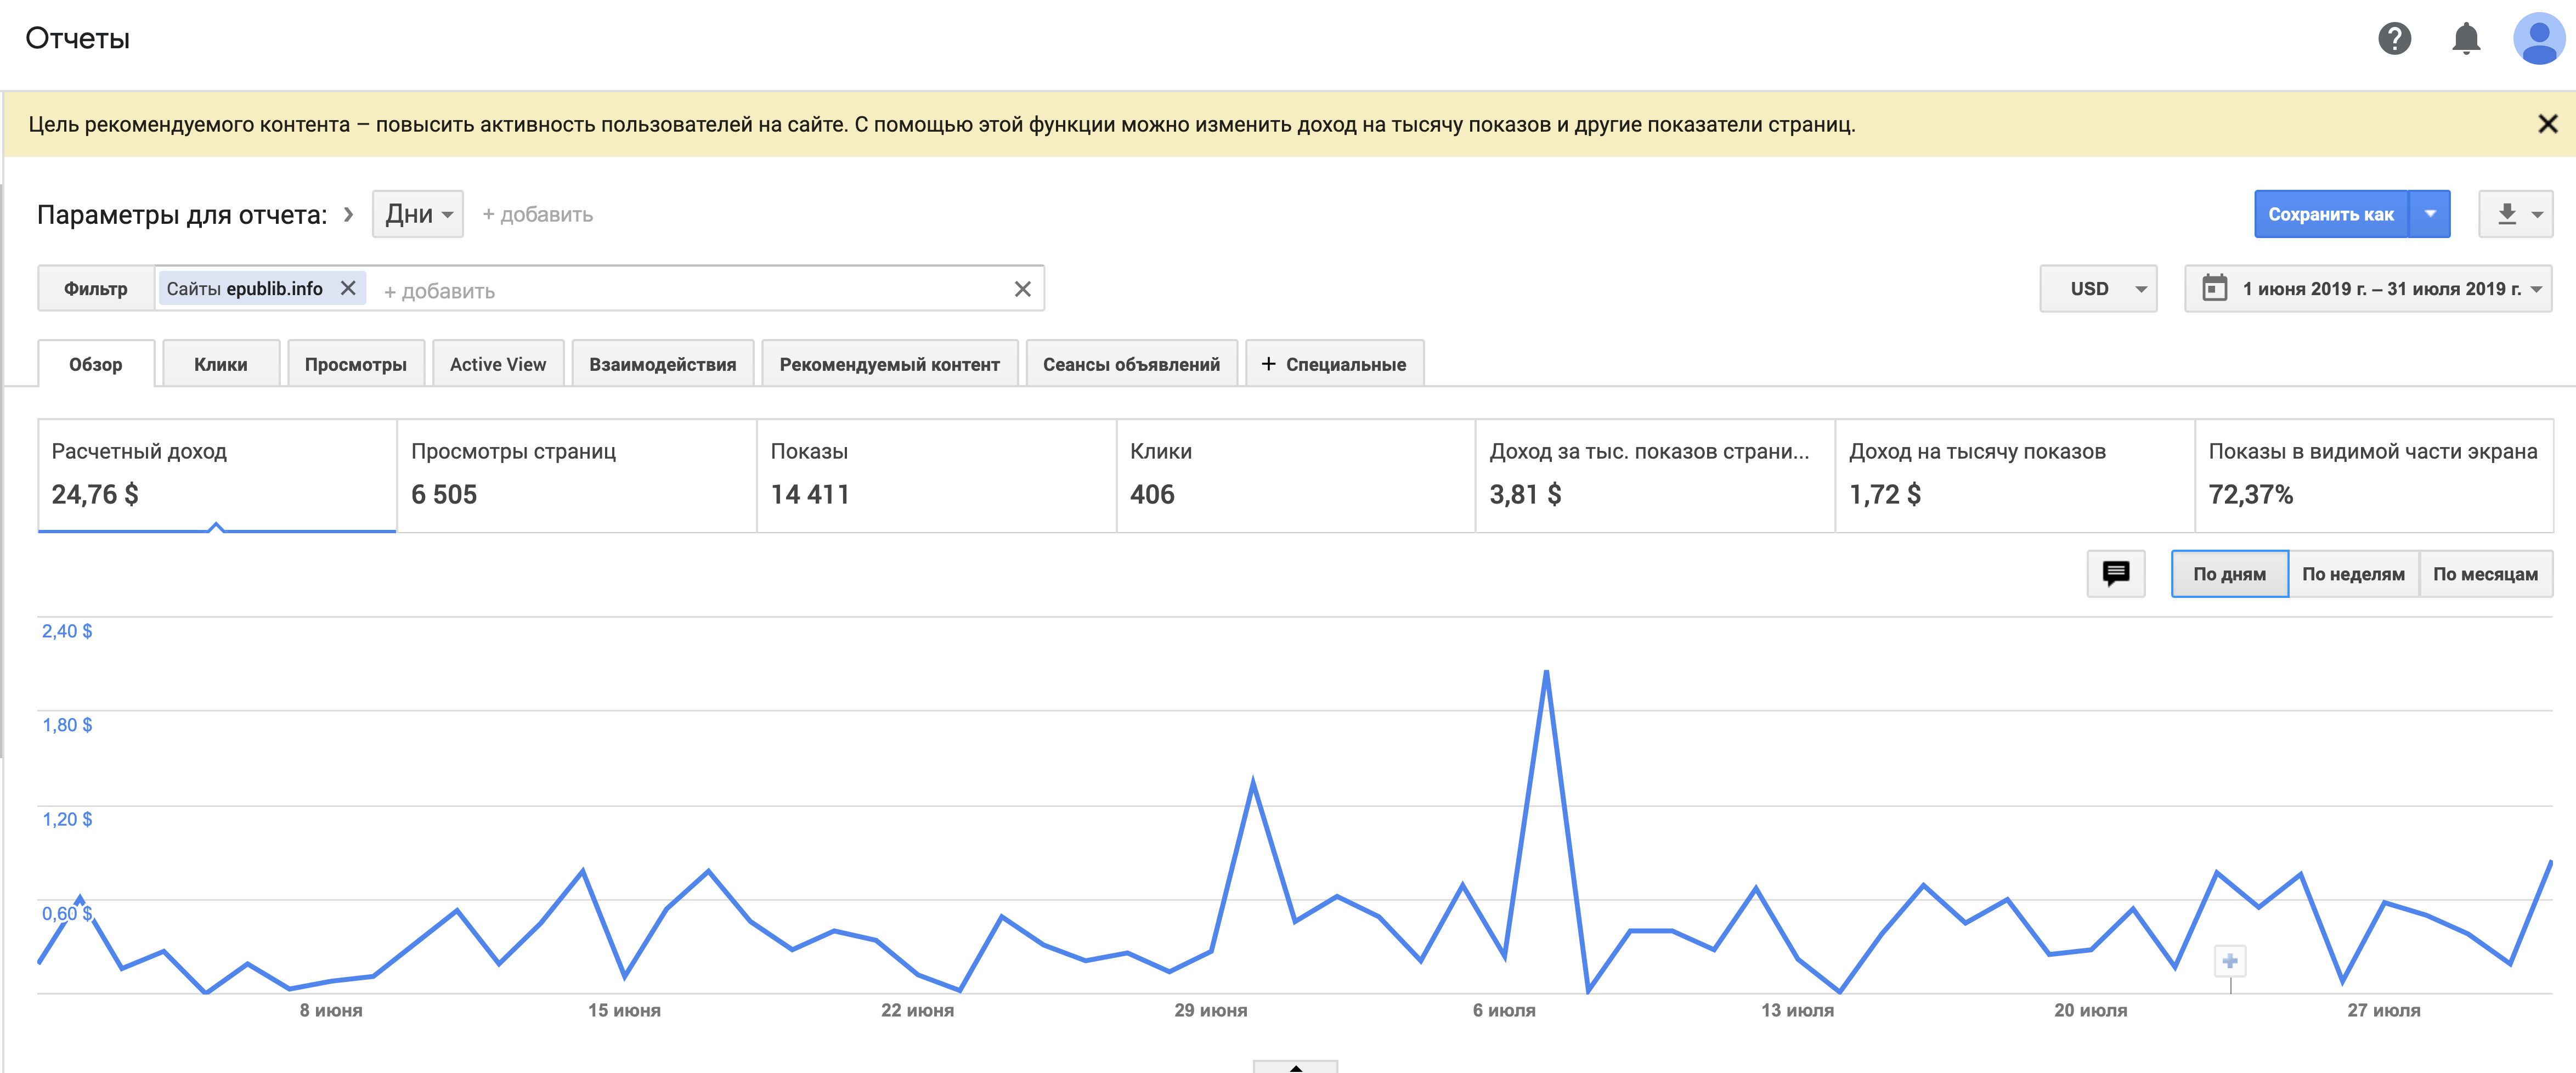Remove the epublib.info site filter chip
Viewport: 2576px width, 1073px height.
(348, 289)
